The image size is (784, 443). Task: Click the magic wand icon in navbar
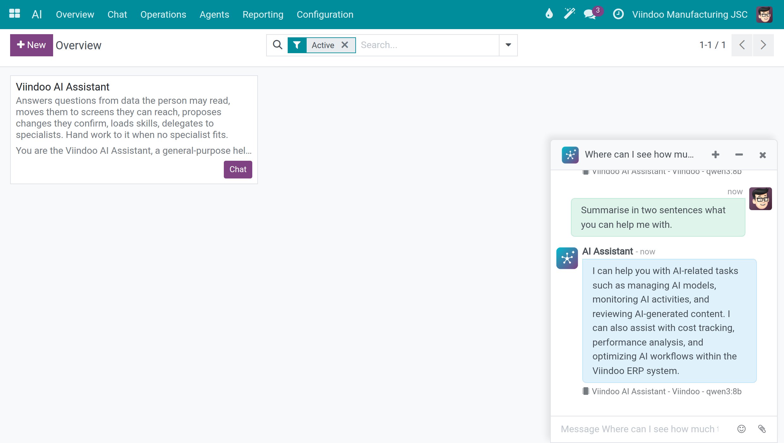(x=569, y=14)
